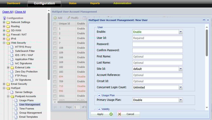Click the Application Filter page icon
212x120 pixels.
(12, 59)
